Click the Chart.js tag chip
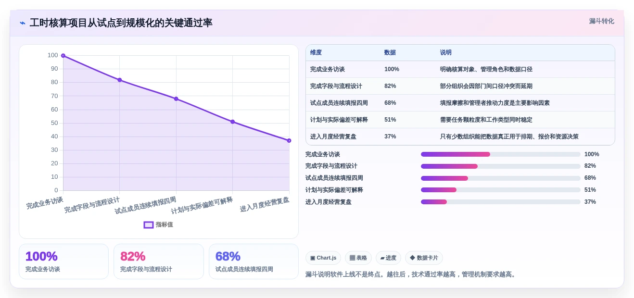Screen dimensions: 634x298 (323, 258)
